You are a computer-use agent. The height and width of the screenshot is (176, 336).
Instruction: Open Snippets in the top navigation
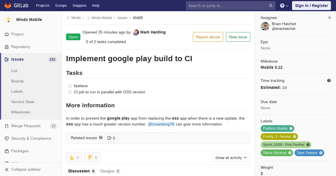pyautogui.click(x=79, y=6)
